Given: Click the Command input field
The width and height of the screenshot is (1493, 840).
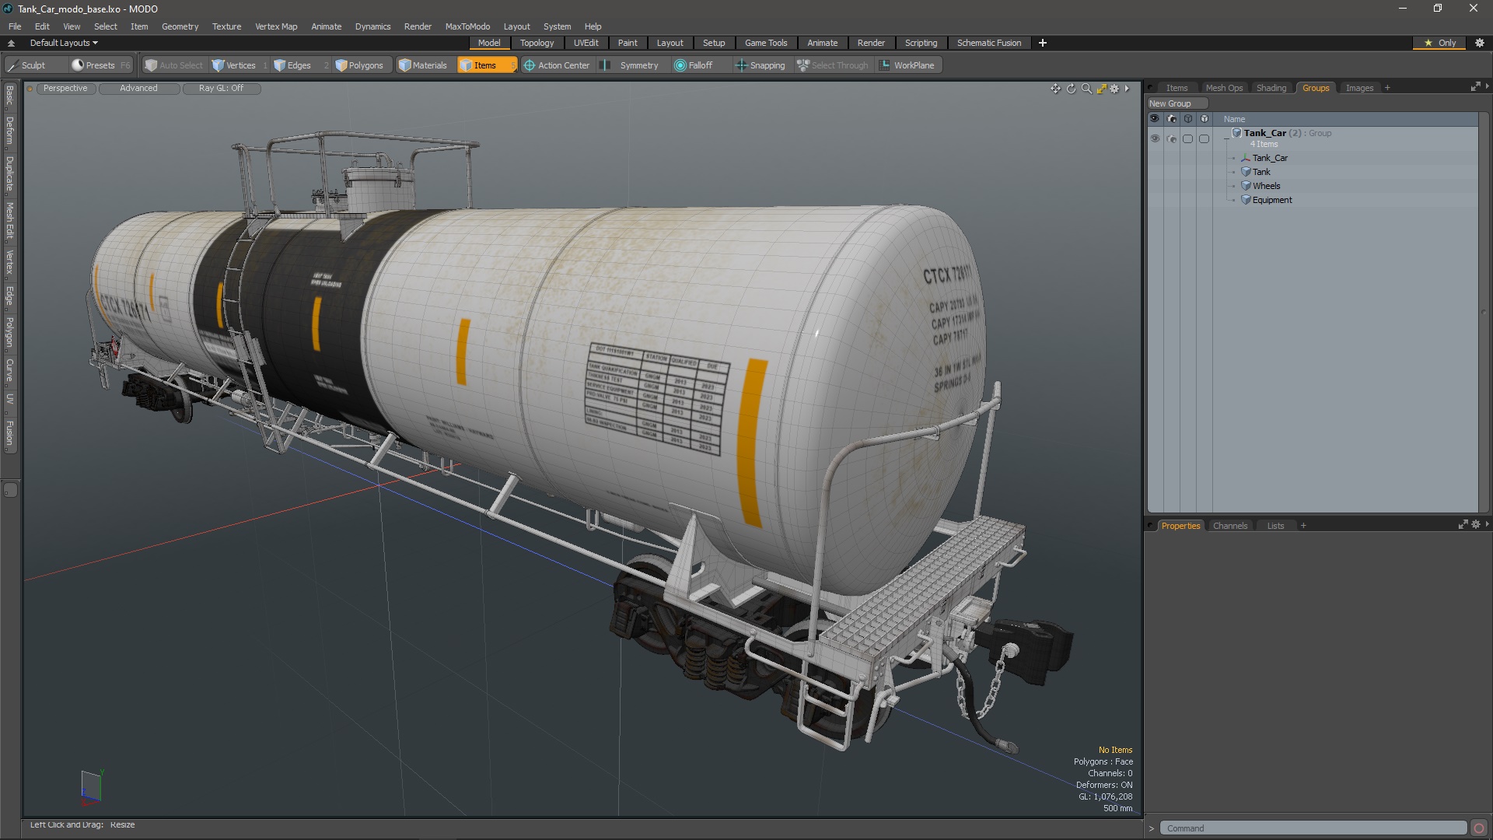Looking at the screenshot, I should tap(1313, 828).
